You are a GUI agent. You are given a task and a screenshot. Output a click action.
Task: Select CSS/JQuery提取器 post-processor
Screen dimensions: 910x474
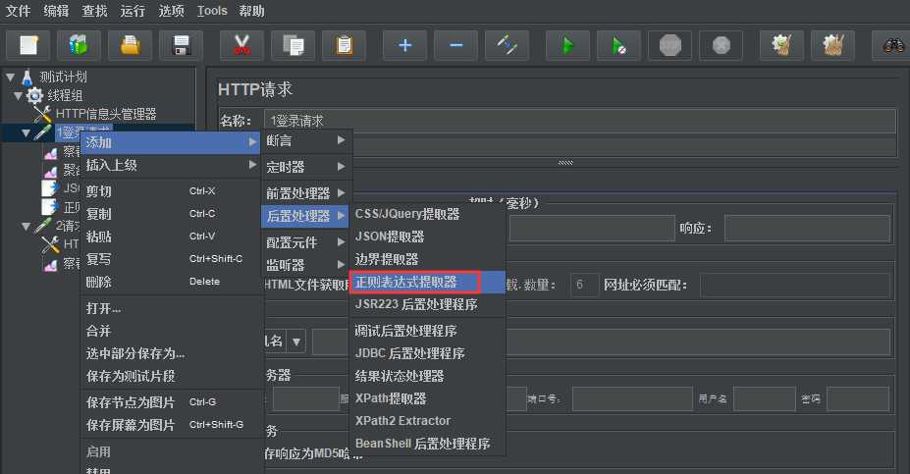tap(428, 214)
